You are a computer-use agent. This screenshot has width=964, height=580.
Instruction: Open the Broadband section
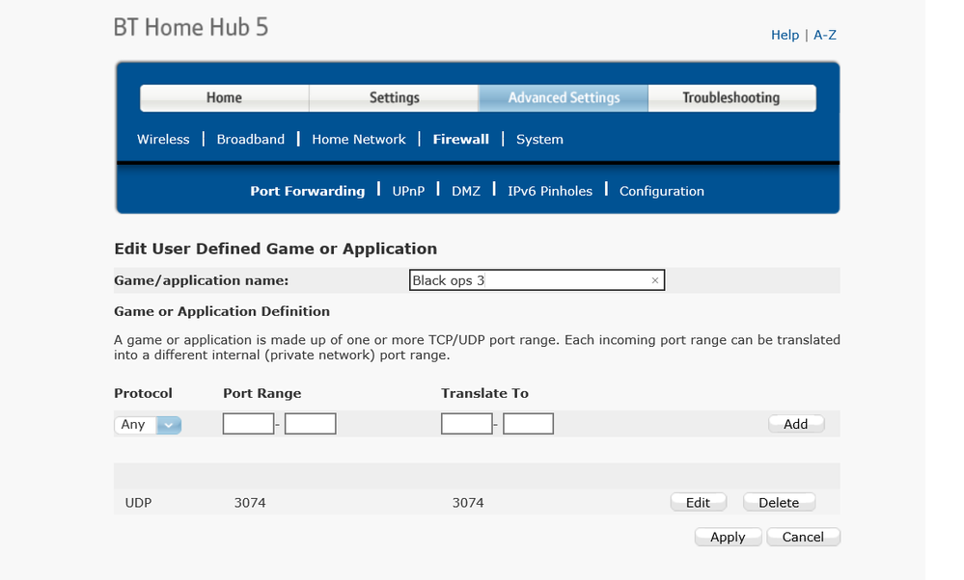(x=251, y=140)
